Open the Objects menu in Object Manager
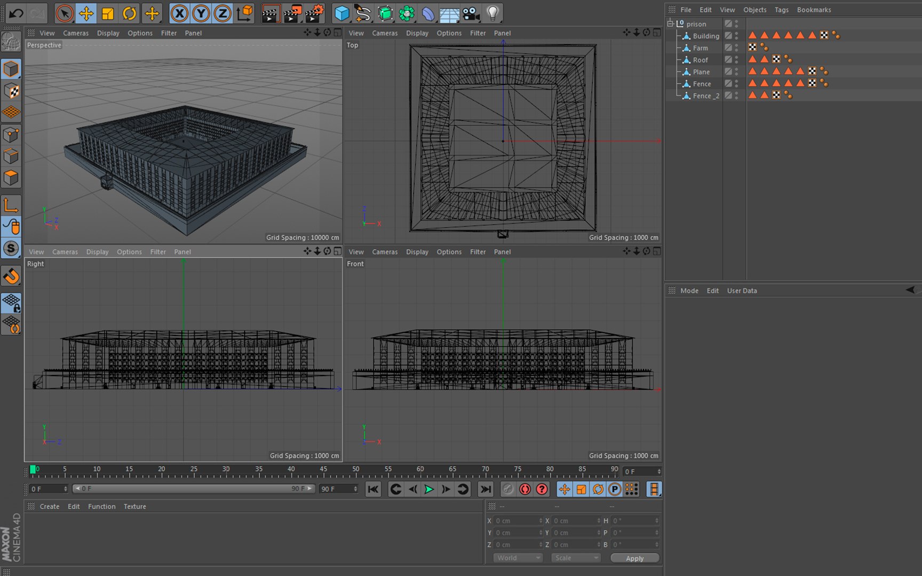Screen dimensions: 922x576 click(x=754, y=10)
